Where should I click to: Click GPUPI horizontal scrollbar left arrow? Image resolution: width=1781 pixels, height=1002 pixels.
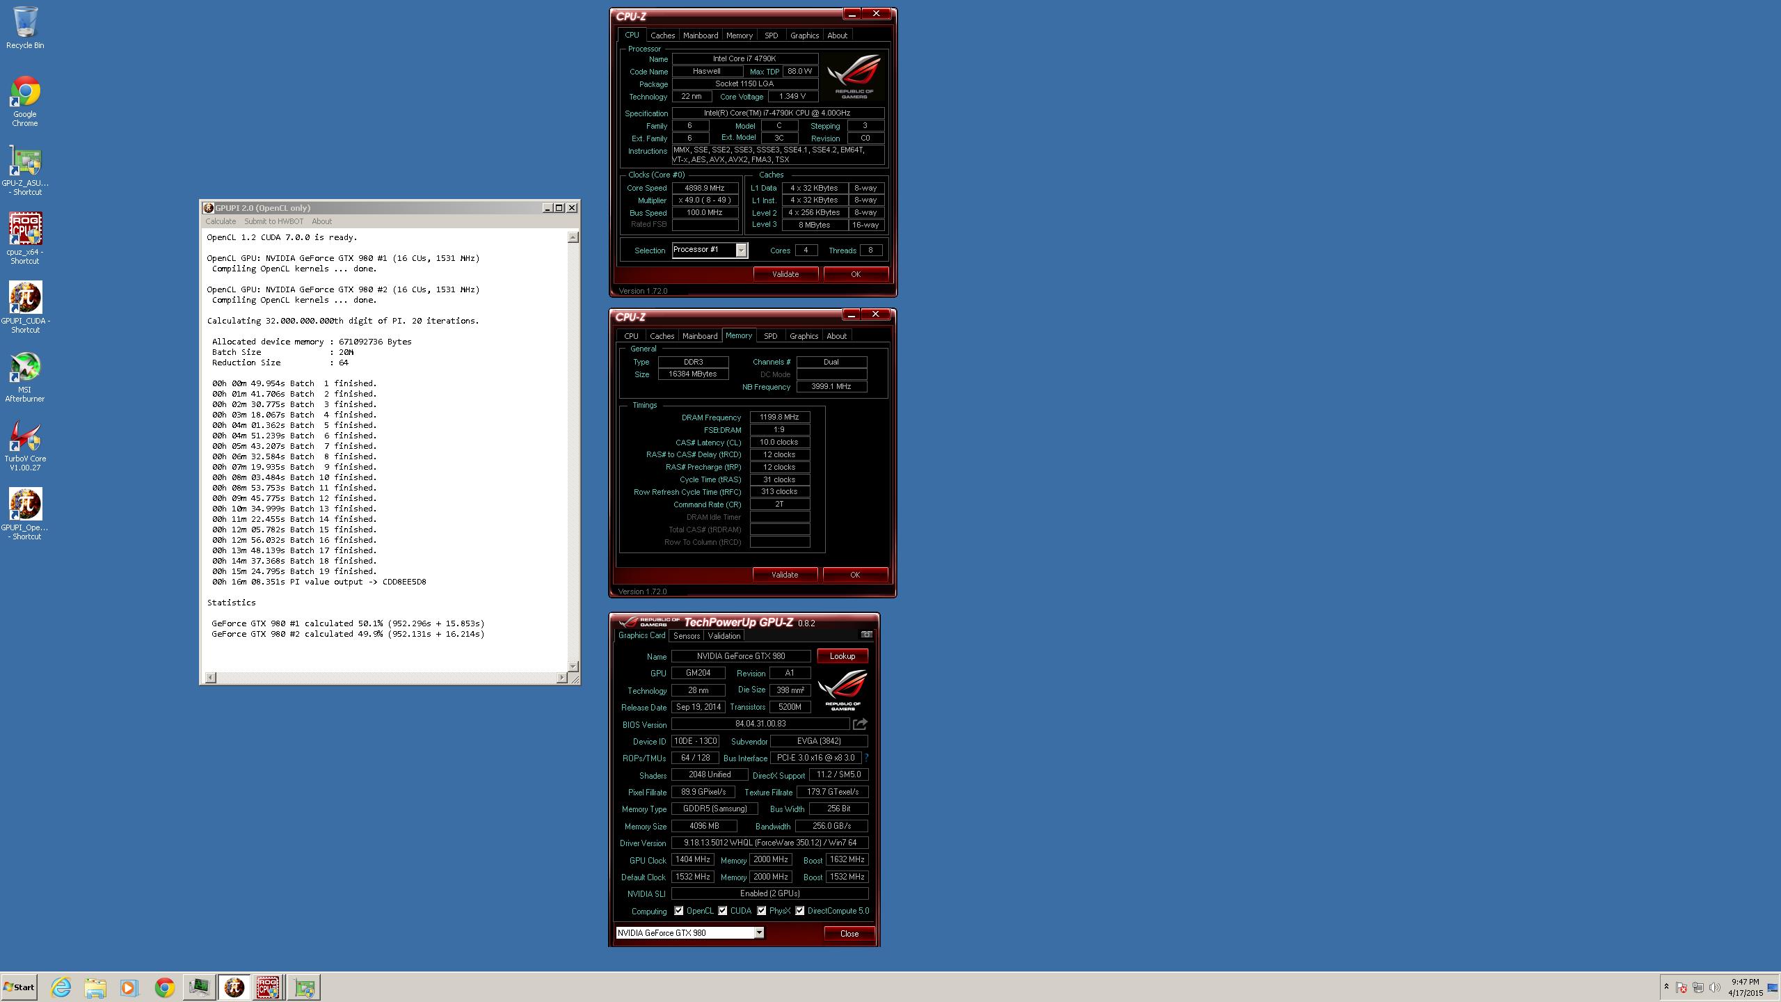click(x=211, y=678)
